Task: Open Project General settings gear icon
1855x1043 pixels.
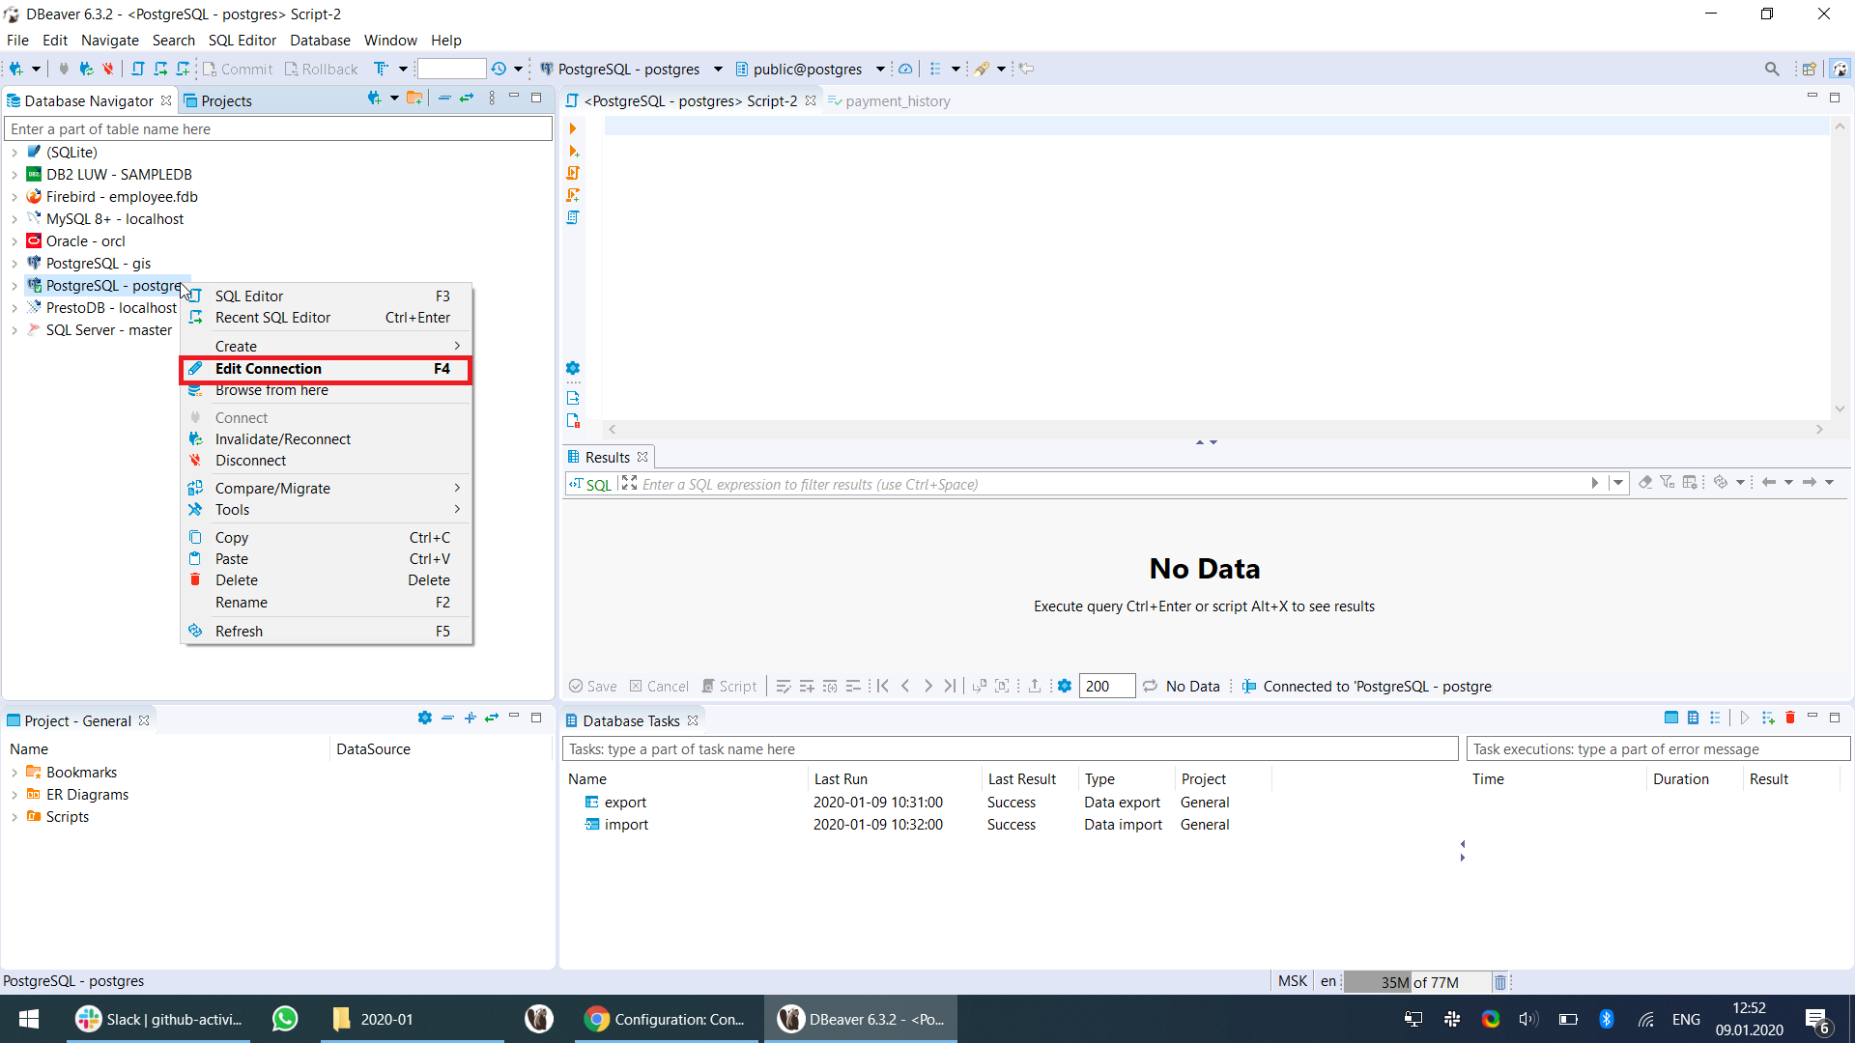Action: (x=424, y=718)
